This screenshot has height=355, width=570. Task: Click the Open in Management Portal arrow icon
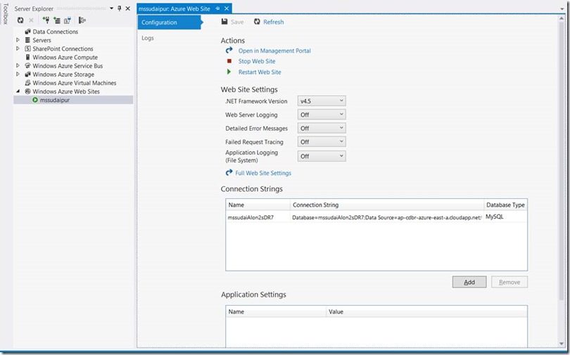pos(229,51)
